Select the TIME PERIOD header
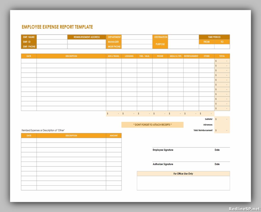 point(214,37)
